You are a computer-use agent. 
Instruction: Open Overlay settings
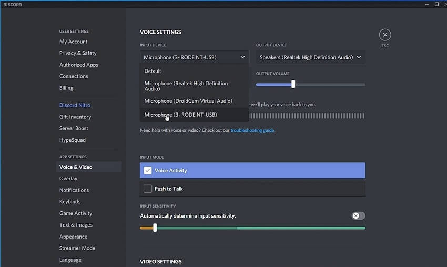[68, 179]
